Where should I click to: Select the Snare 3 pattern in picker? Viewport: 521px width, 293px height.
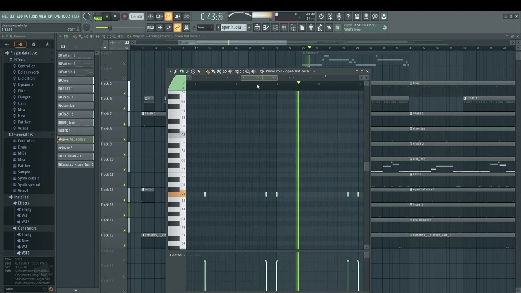pyautogui.click(x=76, y=148)
